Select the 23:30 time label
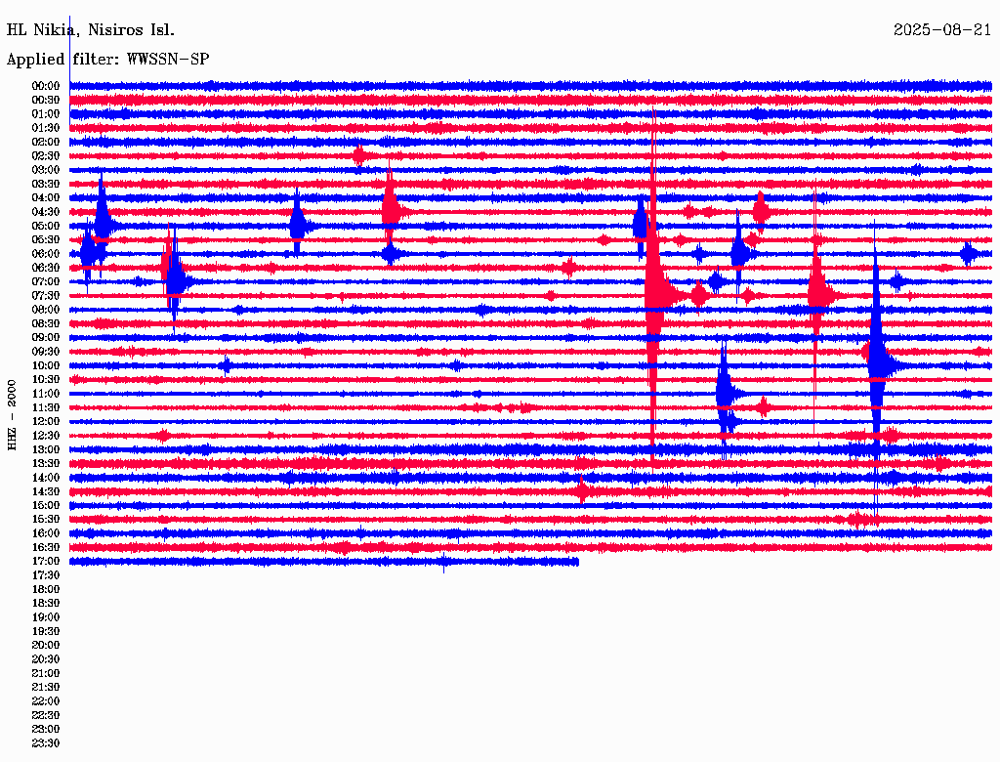 [46, 742]
